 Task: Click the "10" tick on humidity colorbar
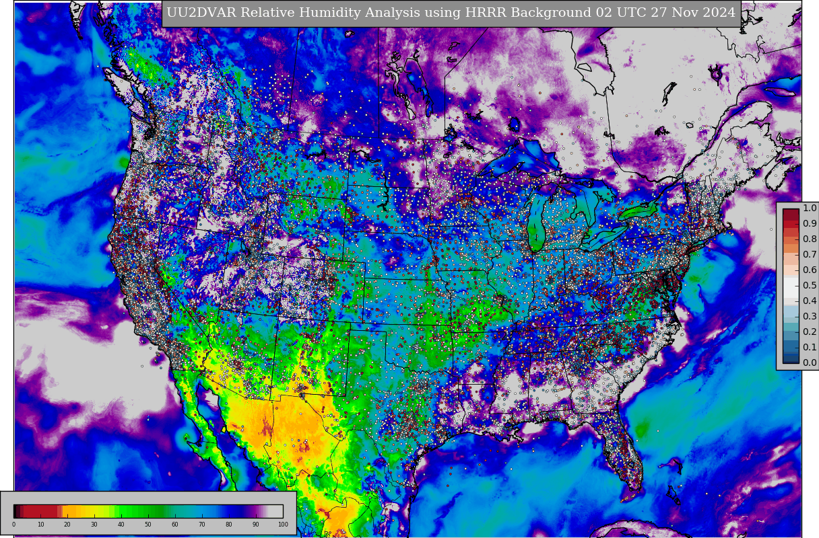click(40, 525)
